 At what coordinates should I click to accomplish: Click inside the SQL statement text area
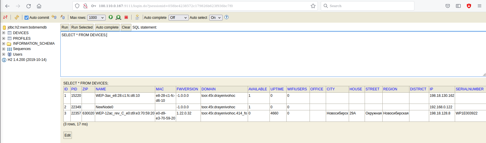point(273,54)
